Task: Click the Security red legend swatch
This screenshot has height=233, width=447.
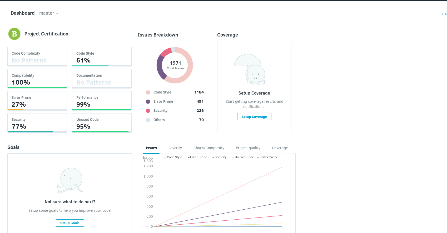Action: pyautogui.click(x=148, y=111)
